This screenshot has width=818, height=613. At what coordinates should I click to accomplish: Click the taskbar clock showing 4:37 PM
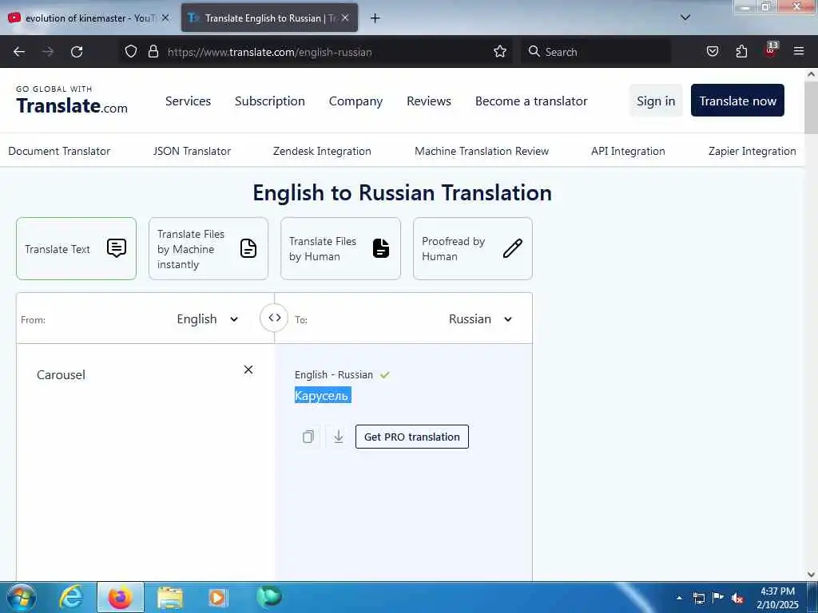point(777,598)
